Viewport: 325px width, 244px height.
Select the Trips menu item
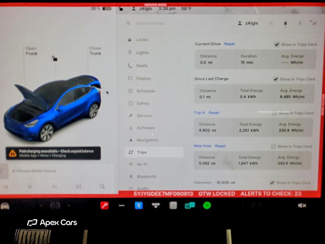tap(154, 152)
